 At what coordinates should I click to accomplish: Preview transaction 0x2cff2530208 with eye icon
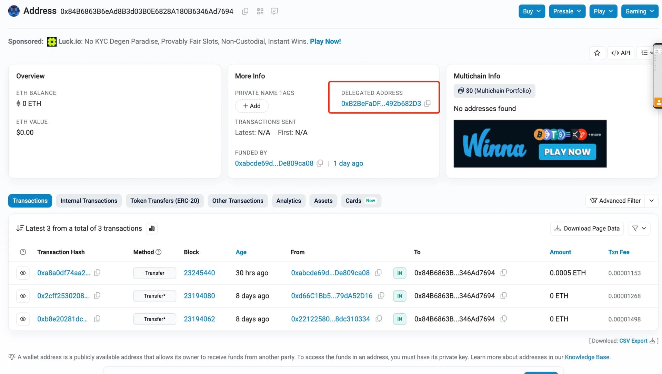23,296
